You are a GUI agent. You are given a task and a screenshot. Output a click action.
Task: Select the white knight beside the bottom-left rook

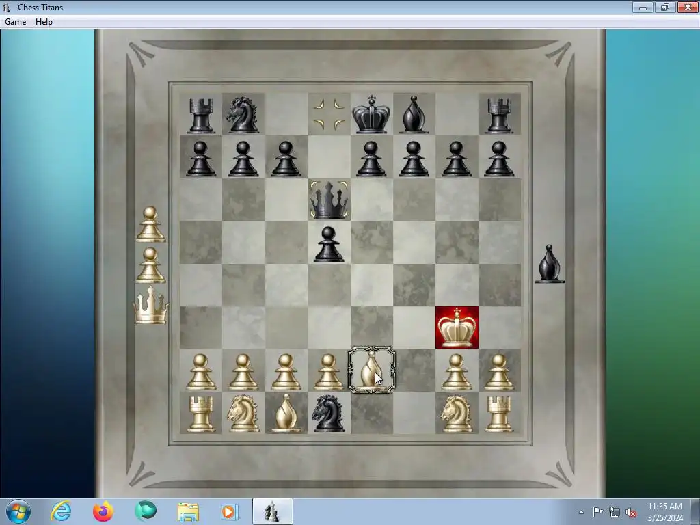point(243,413)
